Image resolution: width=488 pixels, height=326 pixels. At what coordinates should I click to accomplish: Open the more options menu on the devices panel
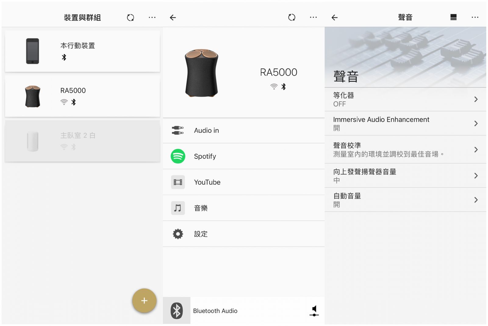152,18
